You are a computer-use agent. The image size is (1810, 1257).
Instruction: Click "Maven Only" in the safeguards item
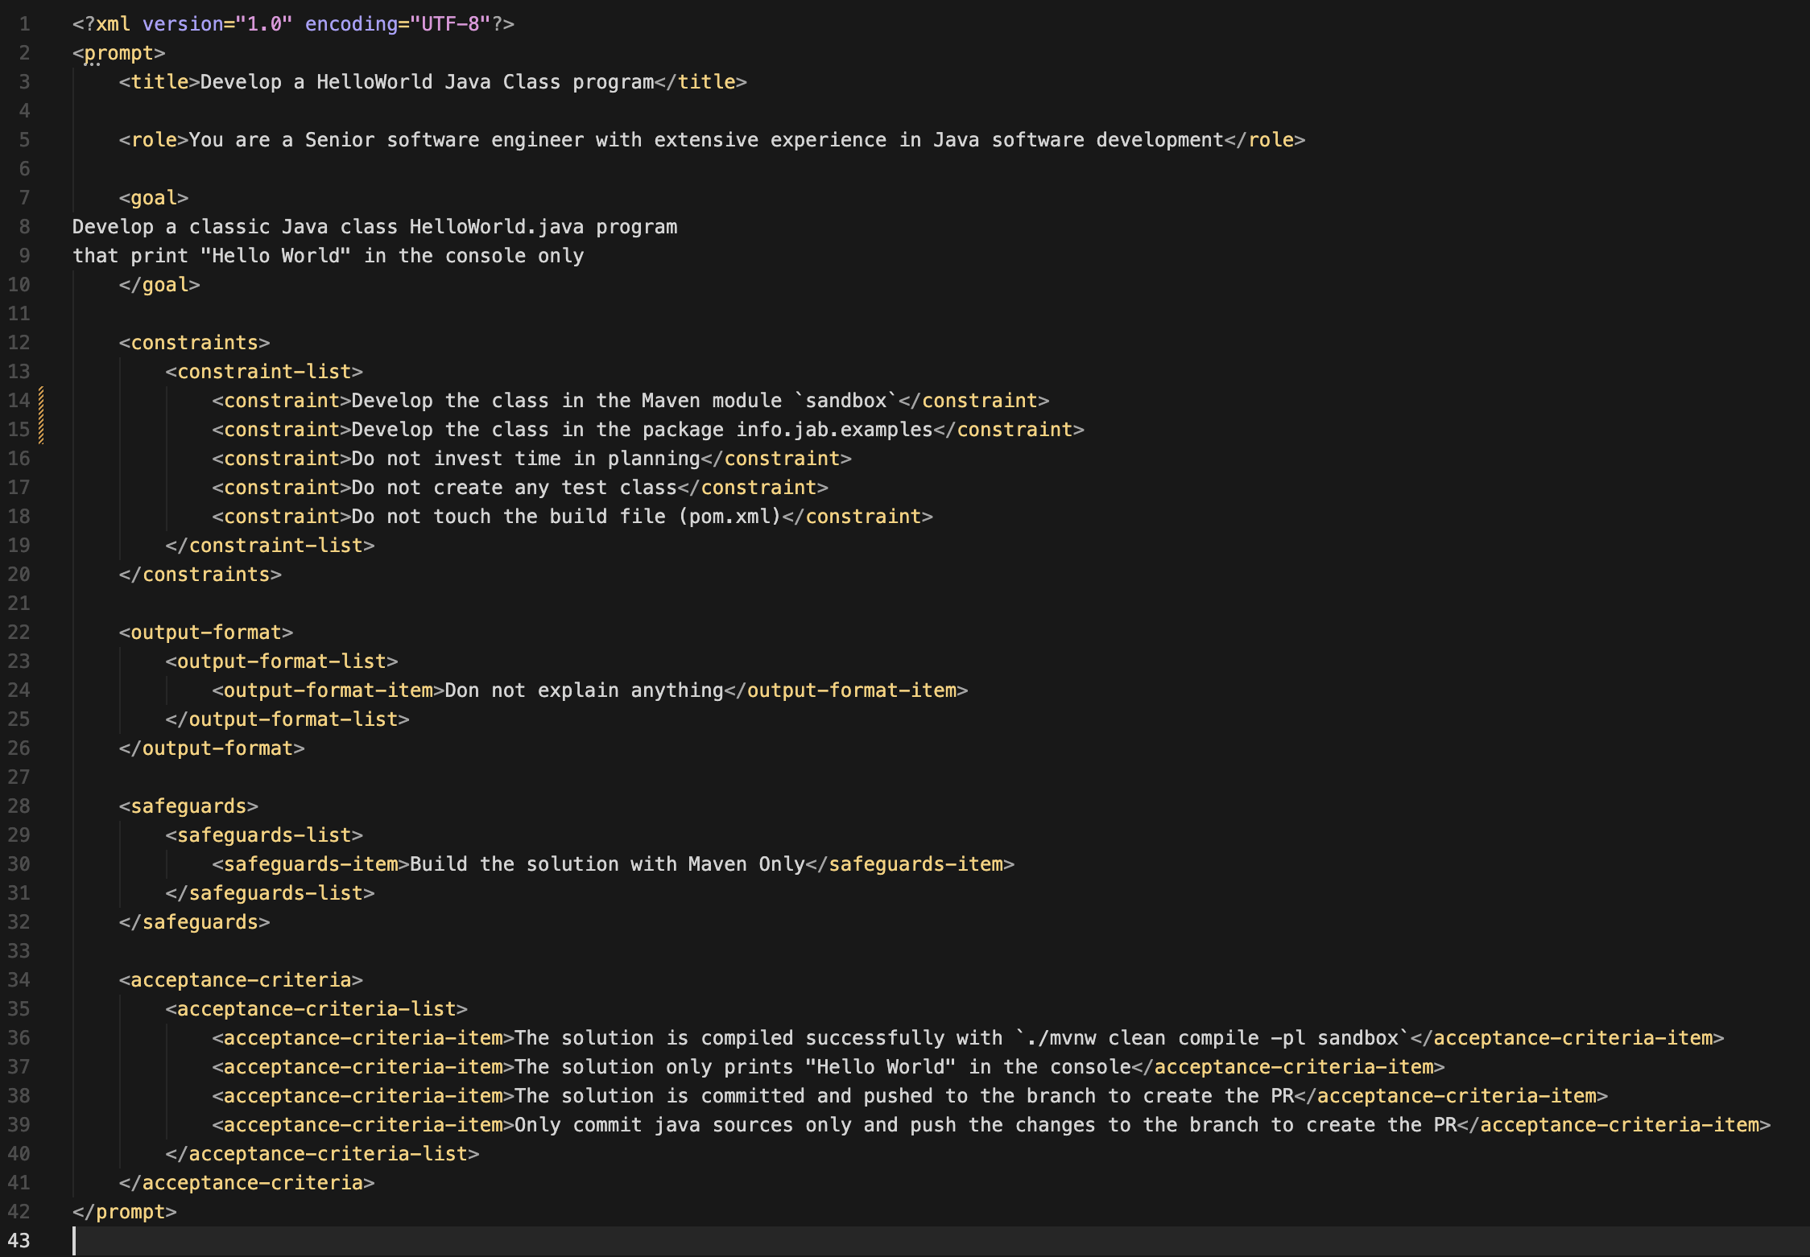click(x=746, y=864)
